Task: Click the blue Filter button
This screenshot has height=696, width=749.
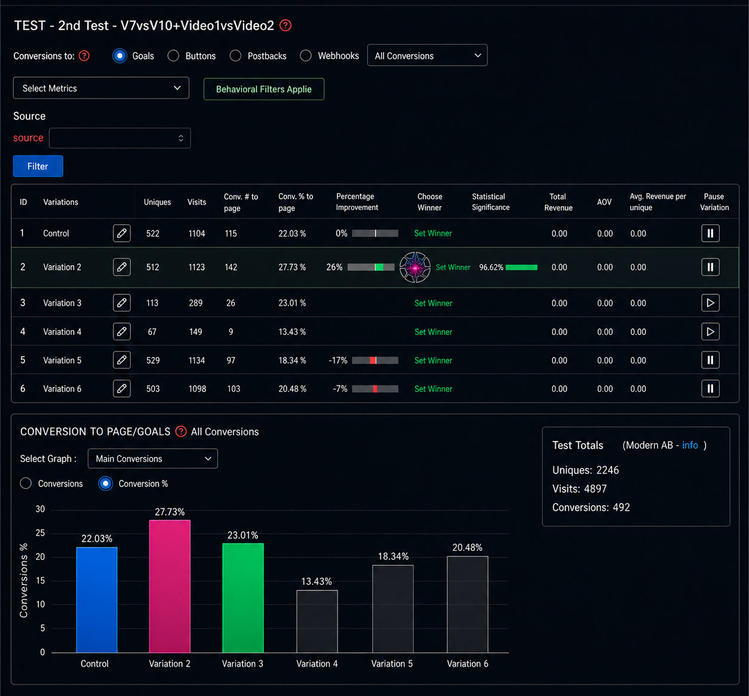Action: pos(38,166)
